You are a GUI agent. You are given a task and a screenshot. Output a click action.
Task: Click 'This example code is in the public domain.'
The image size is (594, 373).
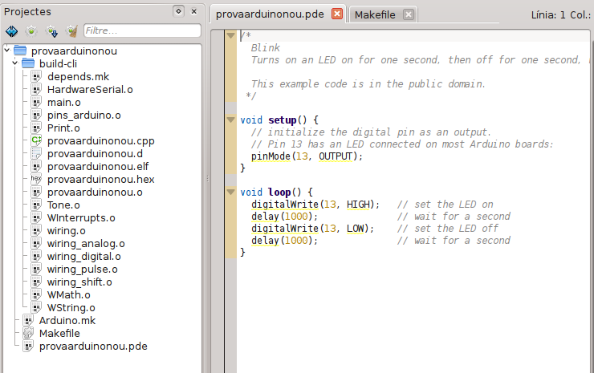(x=368, y=83)
